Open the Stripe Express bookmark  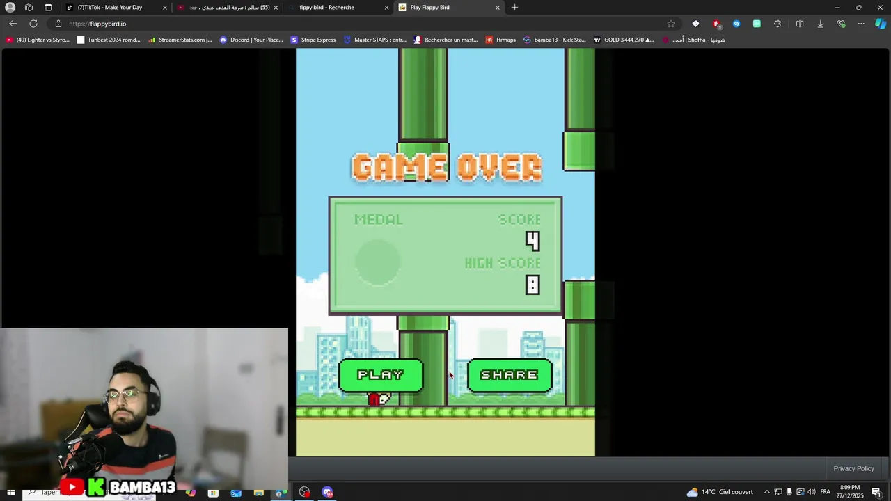coord(313,40)
